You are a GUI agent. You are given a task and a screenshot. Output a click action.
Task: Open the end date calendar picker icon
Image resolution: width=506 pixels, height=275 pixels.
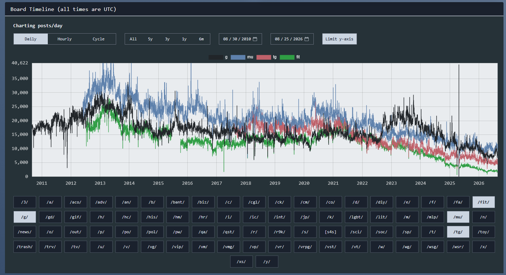(307, 39)
